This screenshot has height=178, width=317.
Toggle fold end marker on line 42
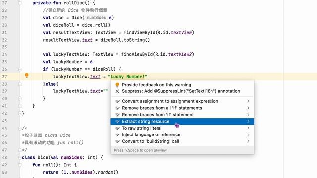coord(20,113)
